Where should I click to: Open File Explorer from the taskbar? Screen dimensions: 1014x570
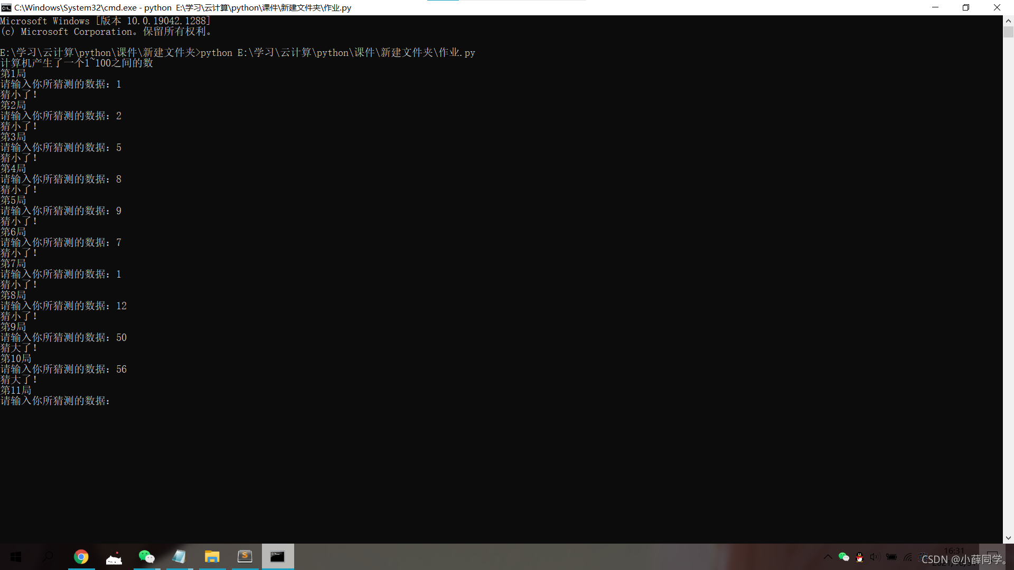(x=212, y=557)
